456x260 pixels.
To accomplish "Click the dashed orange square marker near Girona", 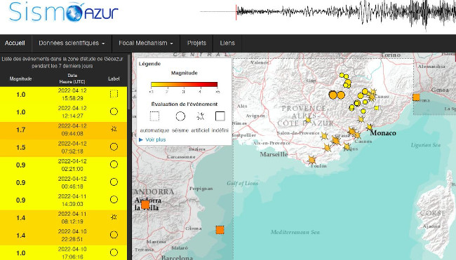I will pos(220,230).
